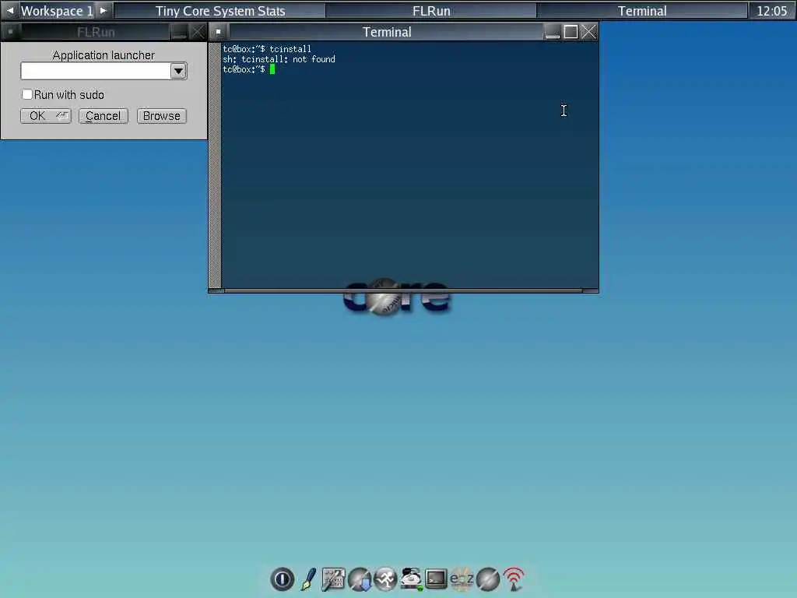Close the Terminal window
797x598 pixels.
[588, 32]
